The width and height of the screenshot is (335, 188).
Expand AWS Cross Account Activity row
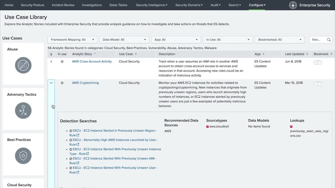(x=51, y=62)
